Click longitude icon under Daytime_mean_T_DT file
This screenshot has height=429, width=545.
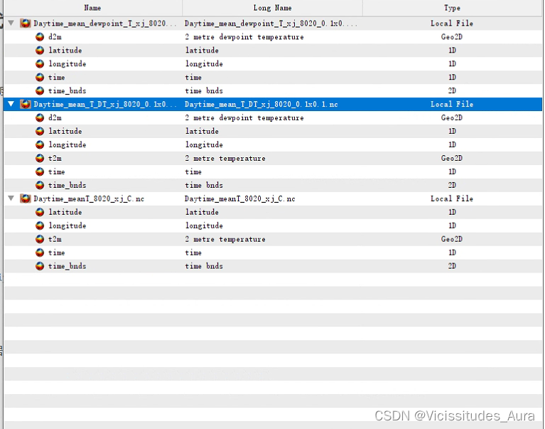40,144
